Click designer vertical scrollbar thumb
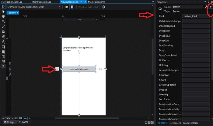213x126 pixels. [152, 56]
